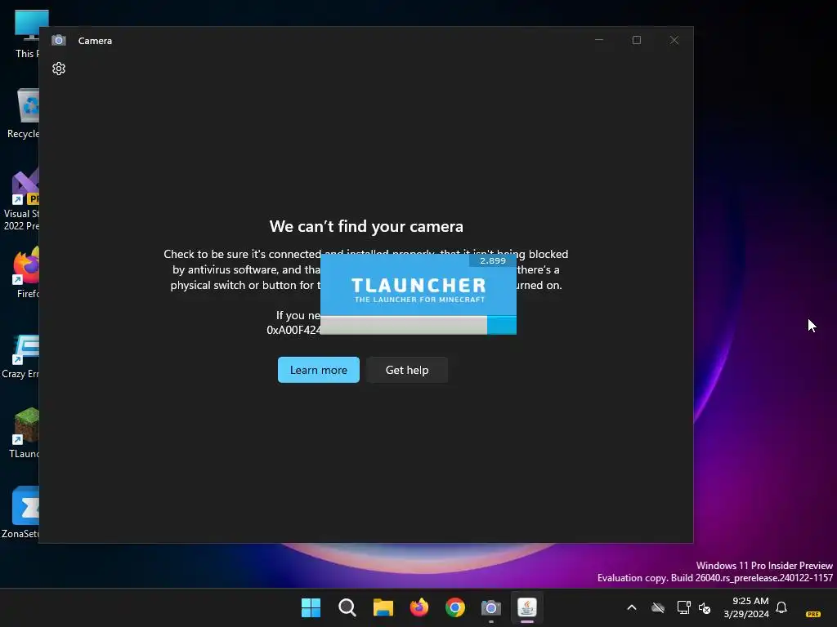Click the Get help button
Viewport: 837px width, 627px height.
coord(407,370)
